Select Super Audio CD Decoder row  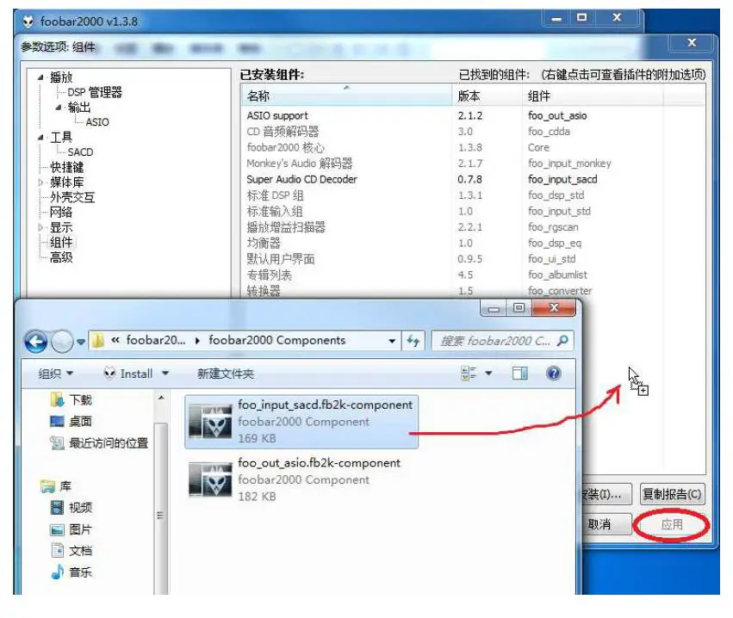tap(473, 179)
